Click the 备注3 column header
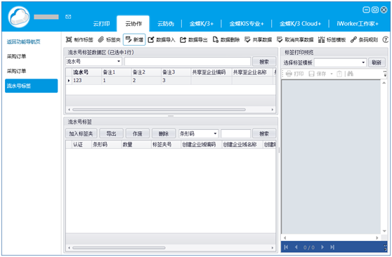 click(x=176, y=72)
